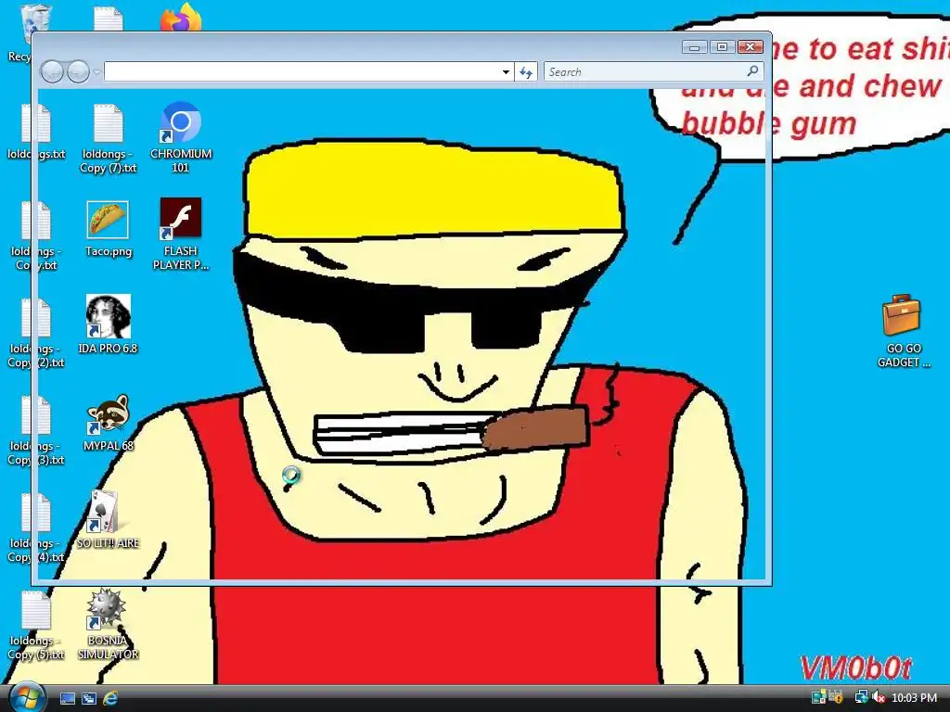Select the loldongs.txt file icon

[x=36, y=132]
